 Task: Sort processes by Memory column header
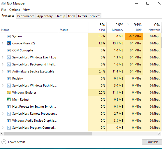116,28
